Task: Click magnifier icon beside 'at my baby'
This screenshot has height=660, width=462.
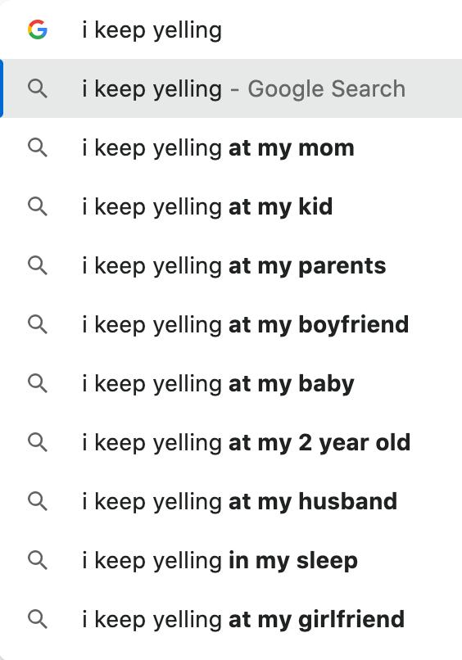Action: click(38, 384)
